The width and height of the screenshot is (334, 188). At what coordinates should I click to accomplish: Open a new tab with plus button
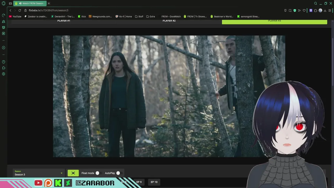pyautogui.click(x=49, y=3)
